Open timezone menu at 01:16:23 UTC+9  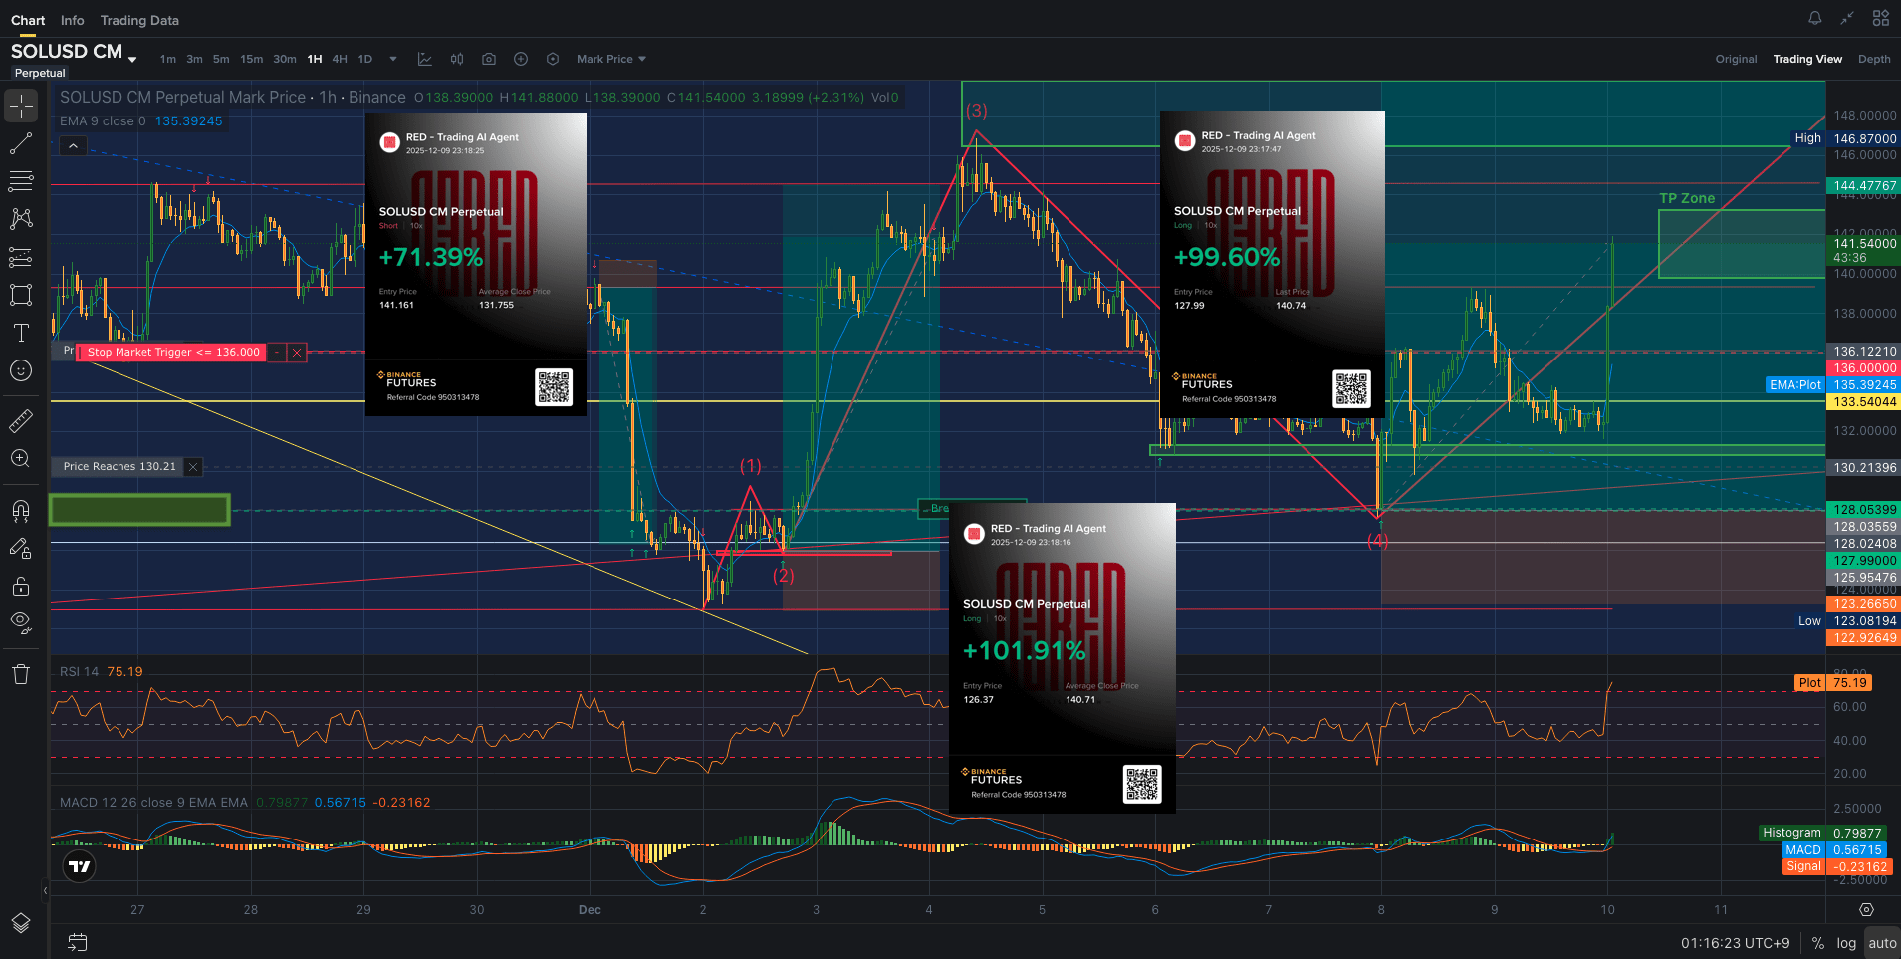point(1735,943)
